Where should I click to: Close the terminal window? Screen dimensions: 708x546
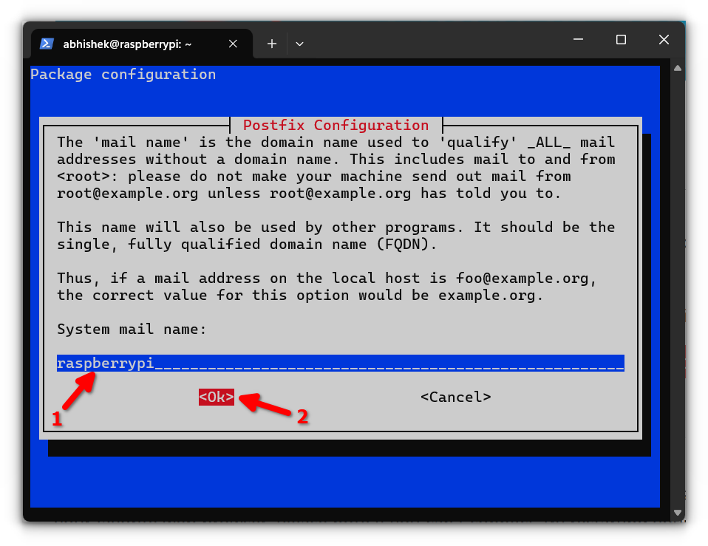click(x=664, y=40)
